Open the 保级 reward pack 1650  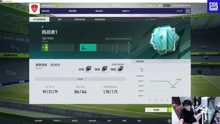(104, 69)
